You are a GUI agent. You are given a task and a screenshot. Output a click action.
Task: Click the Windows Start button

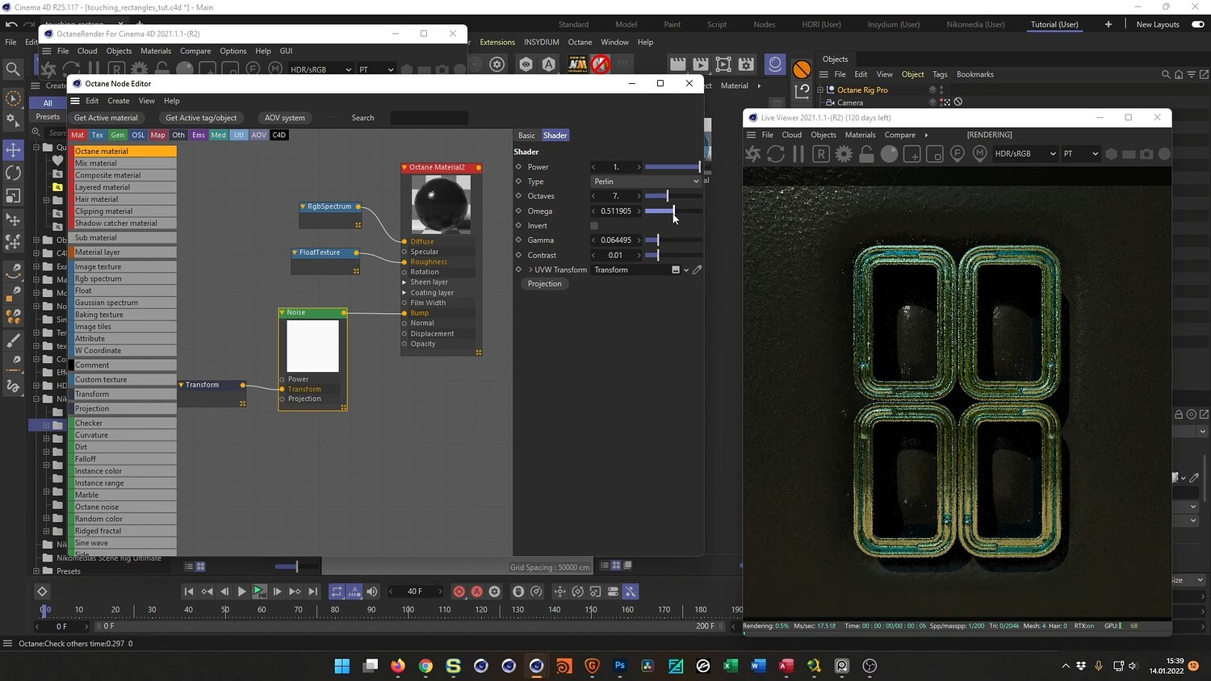(342, 666)
